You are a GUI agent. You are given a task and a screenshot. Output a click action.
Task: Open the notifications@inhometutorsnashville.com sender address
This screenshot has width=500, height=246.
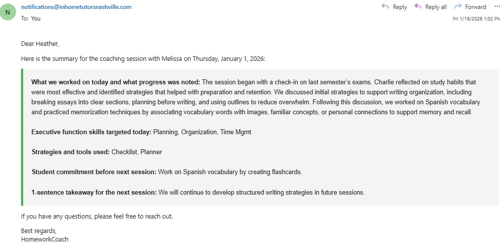[x=76, y=7]
